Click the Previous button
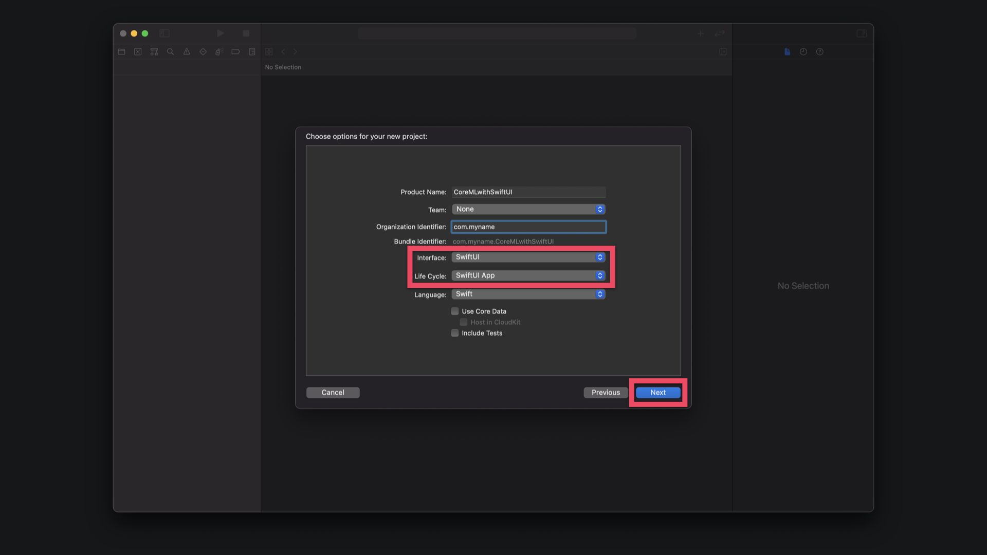Viewport: 987px width, 555px height. (606, 393)
